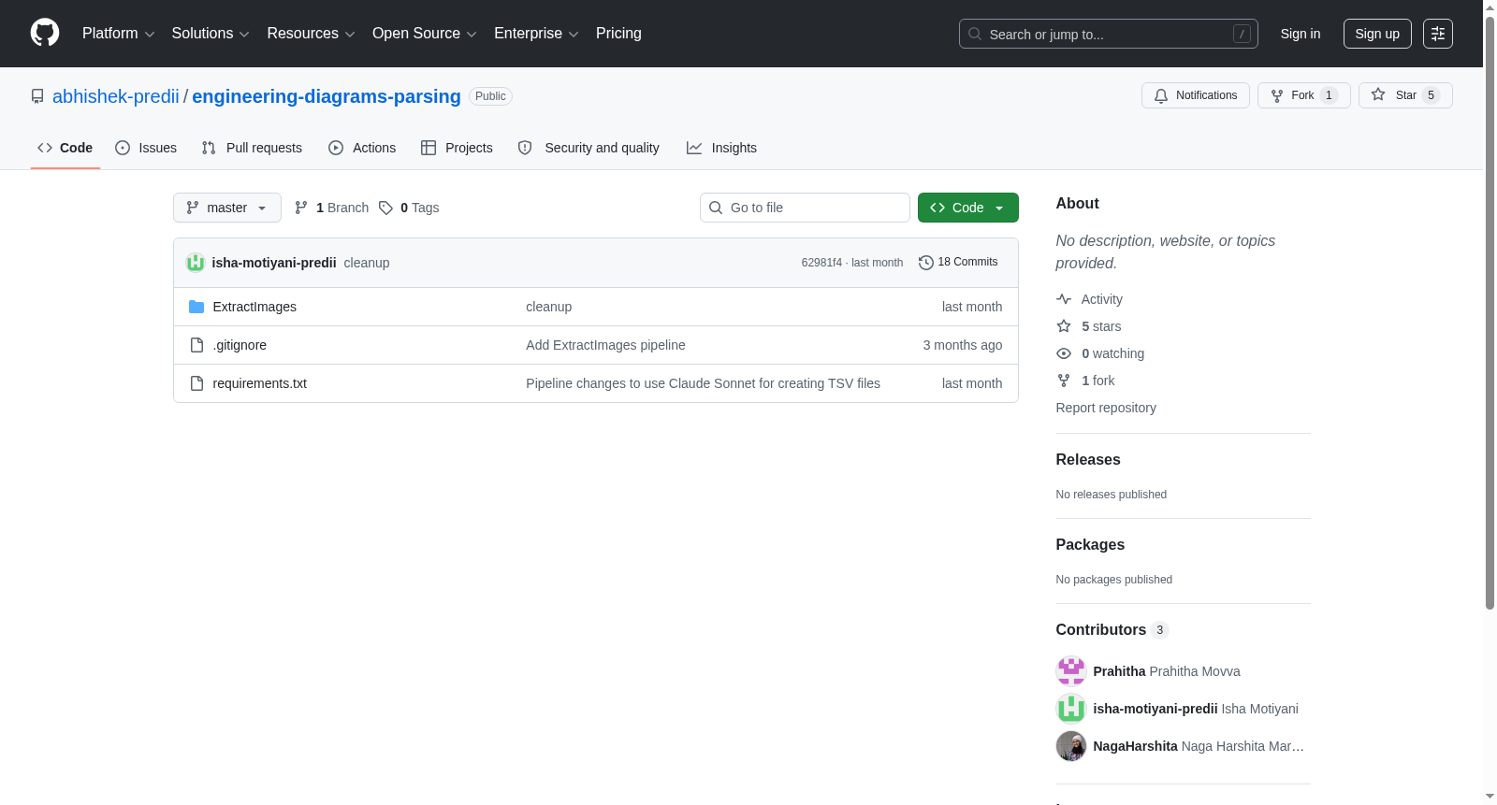Click the .gitignore file icon
This screenshot has height=805, width=1497.
click(196, 345)
